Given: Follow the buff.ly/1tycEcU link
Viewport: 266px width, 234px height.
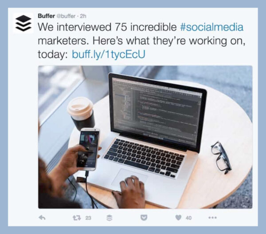Looking at the screenshot, I should click(x=108, y=54).
